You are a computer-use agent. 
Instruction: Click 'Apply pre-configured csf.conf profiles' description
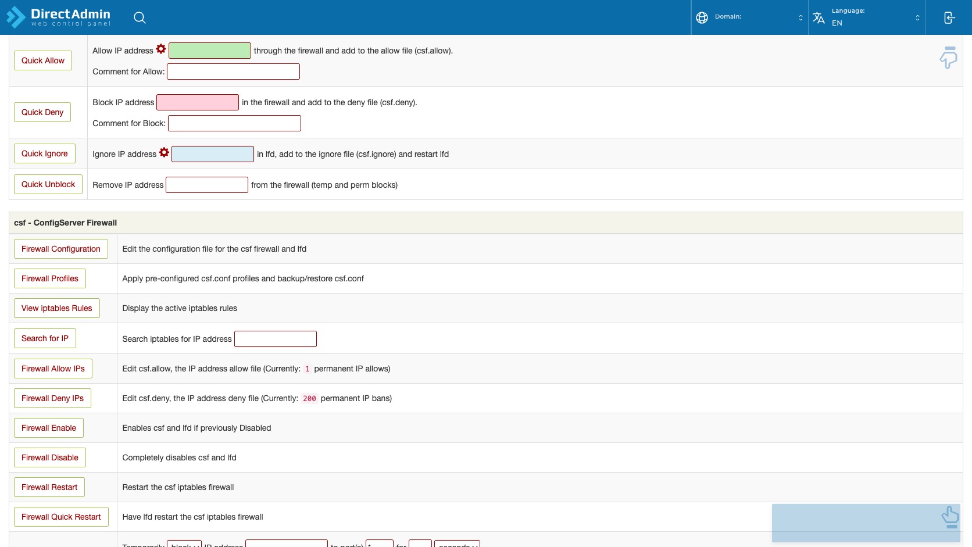pos(243,278)
